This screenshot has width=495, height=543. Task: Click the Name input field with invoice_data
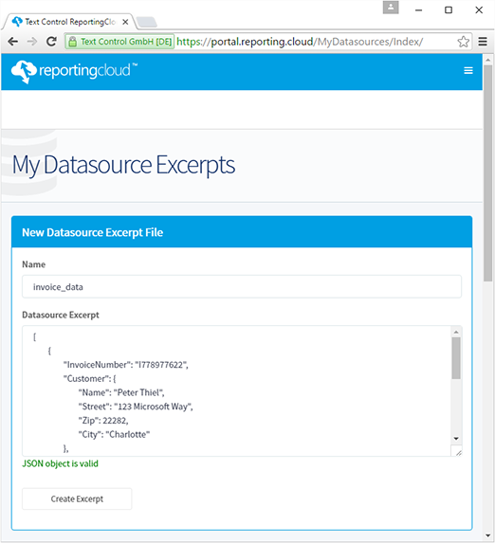tap(242, 287)
